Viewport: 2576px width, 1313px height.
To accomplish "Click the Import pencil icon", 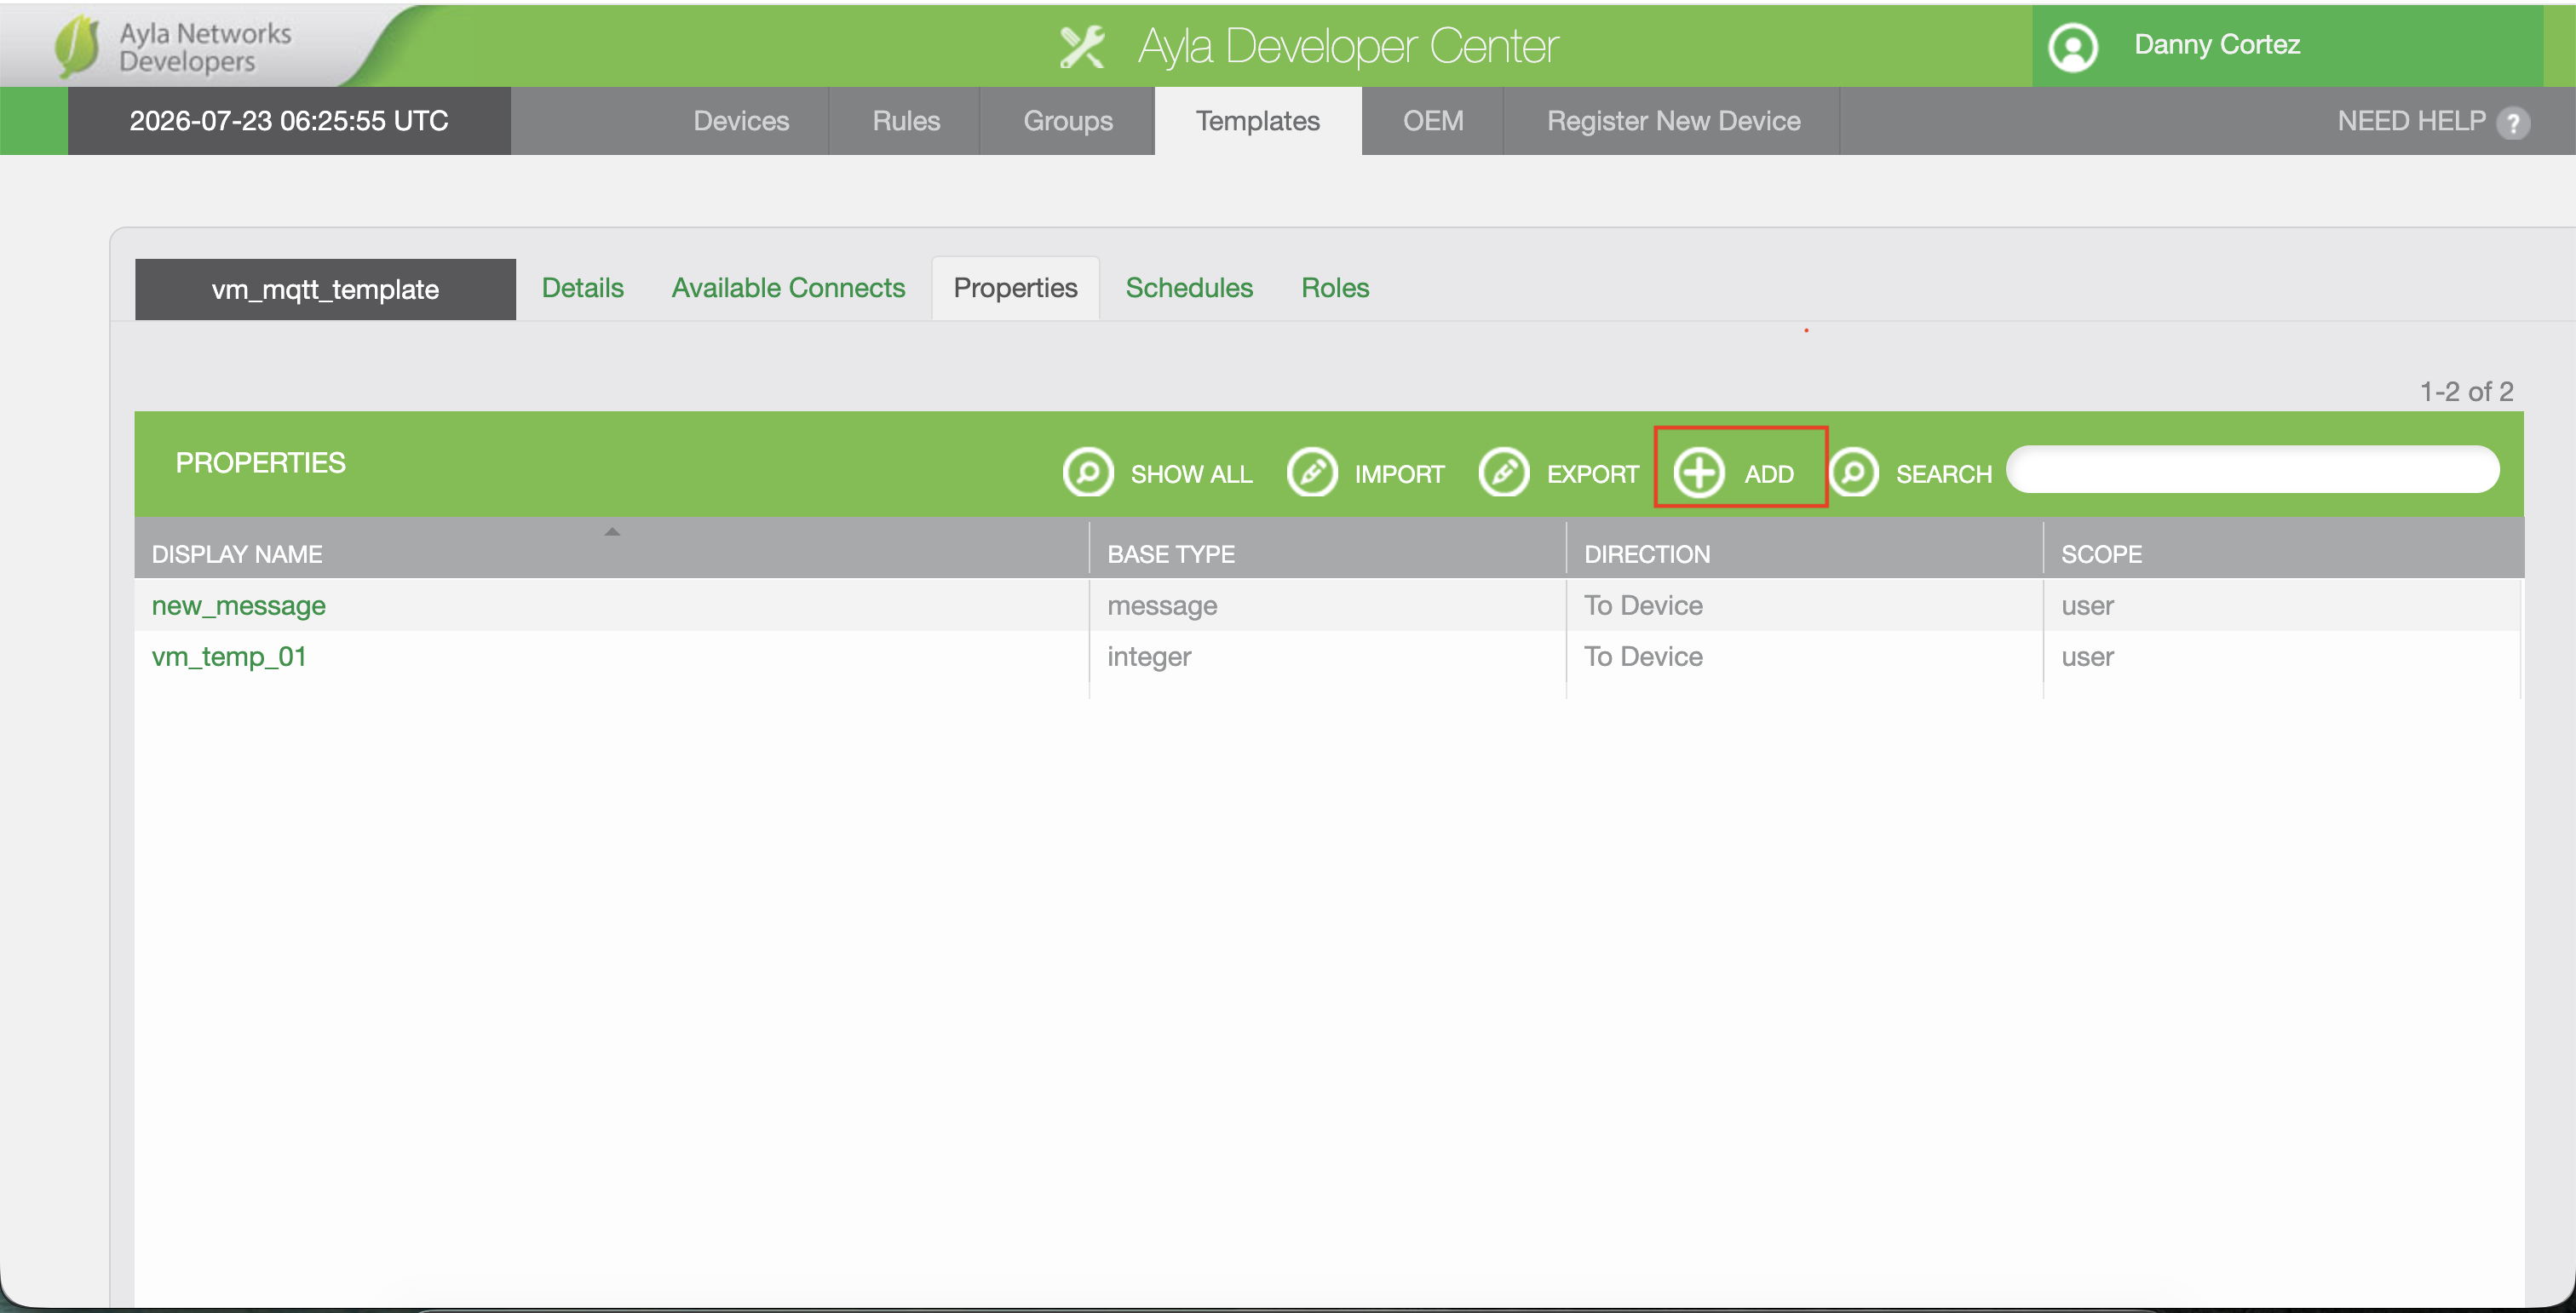I will (x=1312, y=472).
